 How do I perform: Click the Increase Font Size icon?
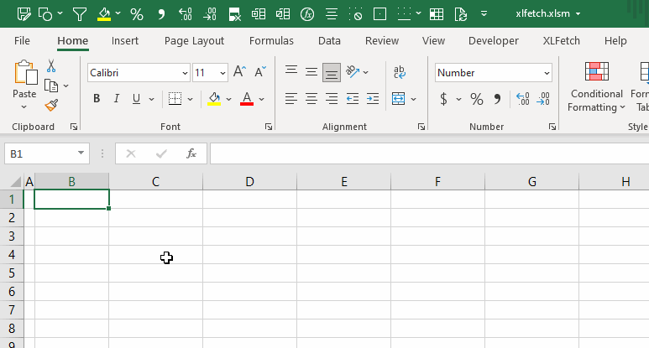(239, 73)
